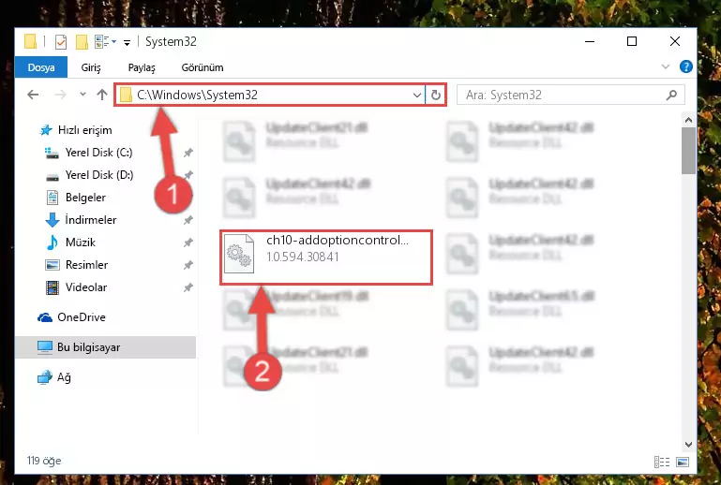The height and width of the screenshot is (485, 721).
Task: Maximize the System32 window
Action: (x=632, y=41)
